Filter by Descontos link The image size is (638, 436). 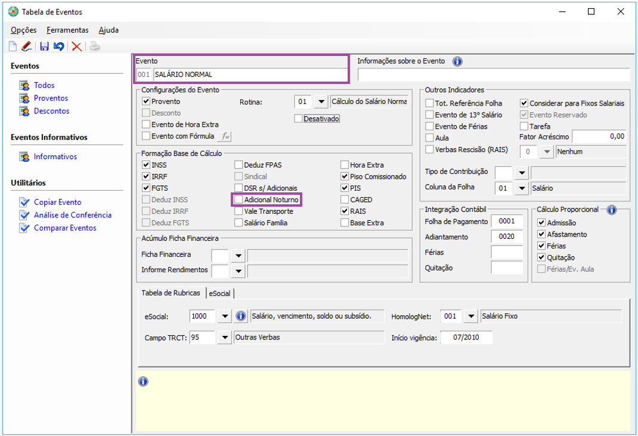pyautogui.click(x=52, y=111)
